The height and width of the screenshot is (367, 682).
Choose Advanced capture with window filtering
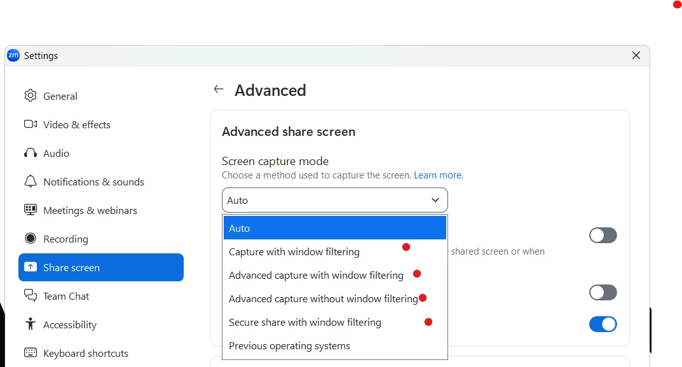(x=335, y=276)
